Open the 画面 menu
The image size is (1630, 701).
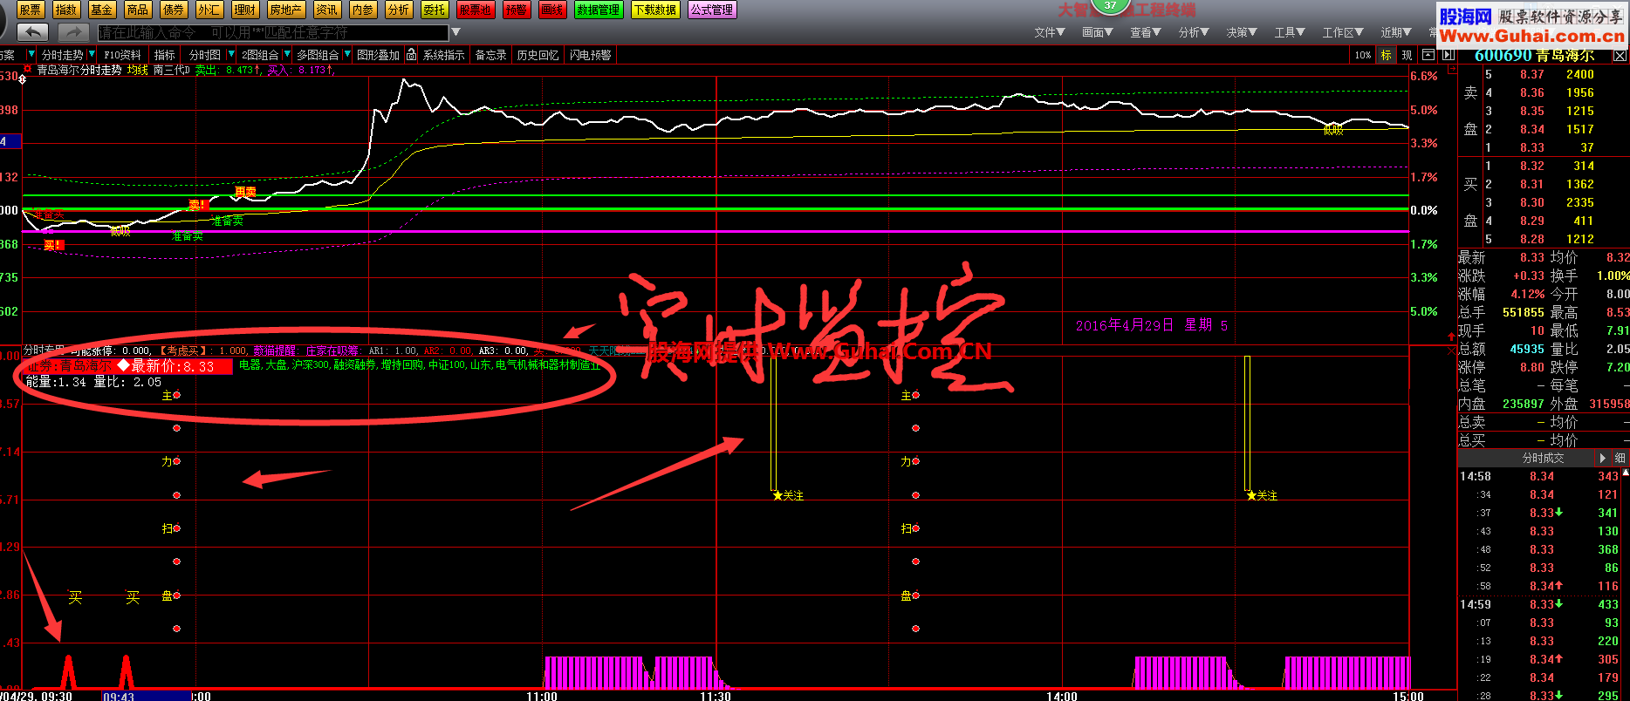pos(1097,32)
